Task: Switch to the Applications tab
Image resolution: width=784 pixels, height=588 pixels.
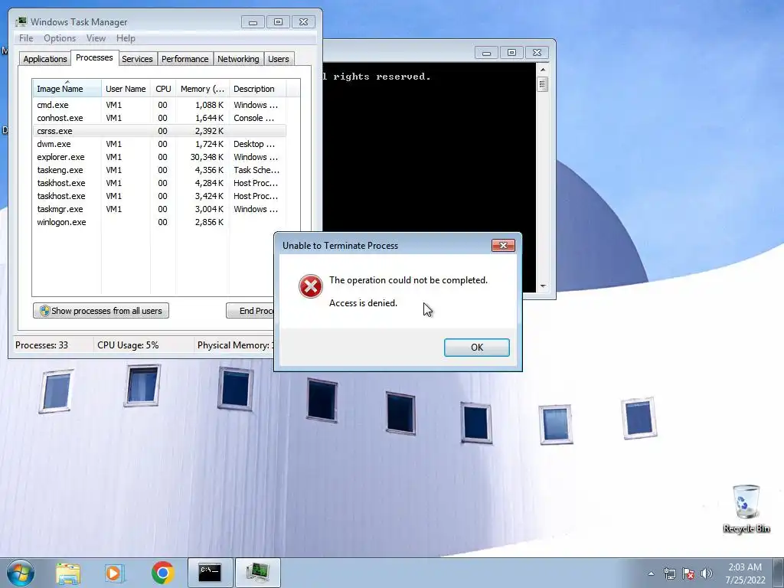Action: (45, 59)
